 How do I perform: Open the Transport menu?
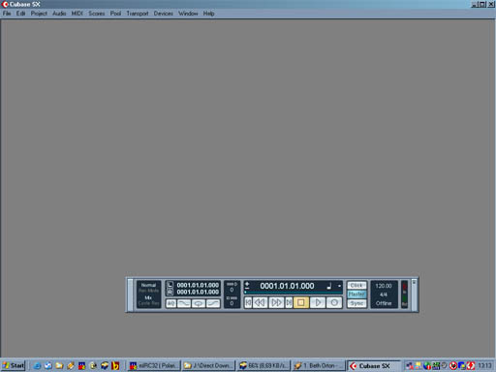tap(138, 14)
